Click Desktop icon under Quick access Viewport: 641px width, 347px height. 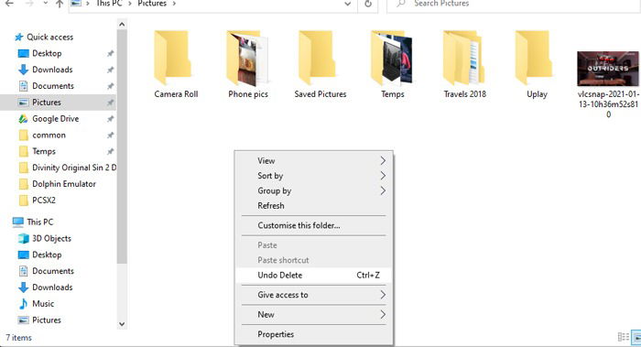point(24,53)
